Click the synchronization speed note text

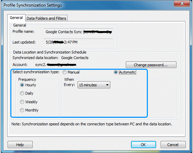[92, 124]
